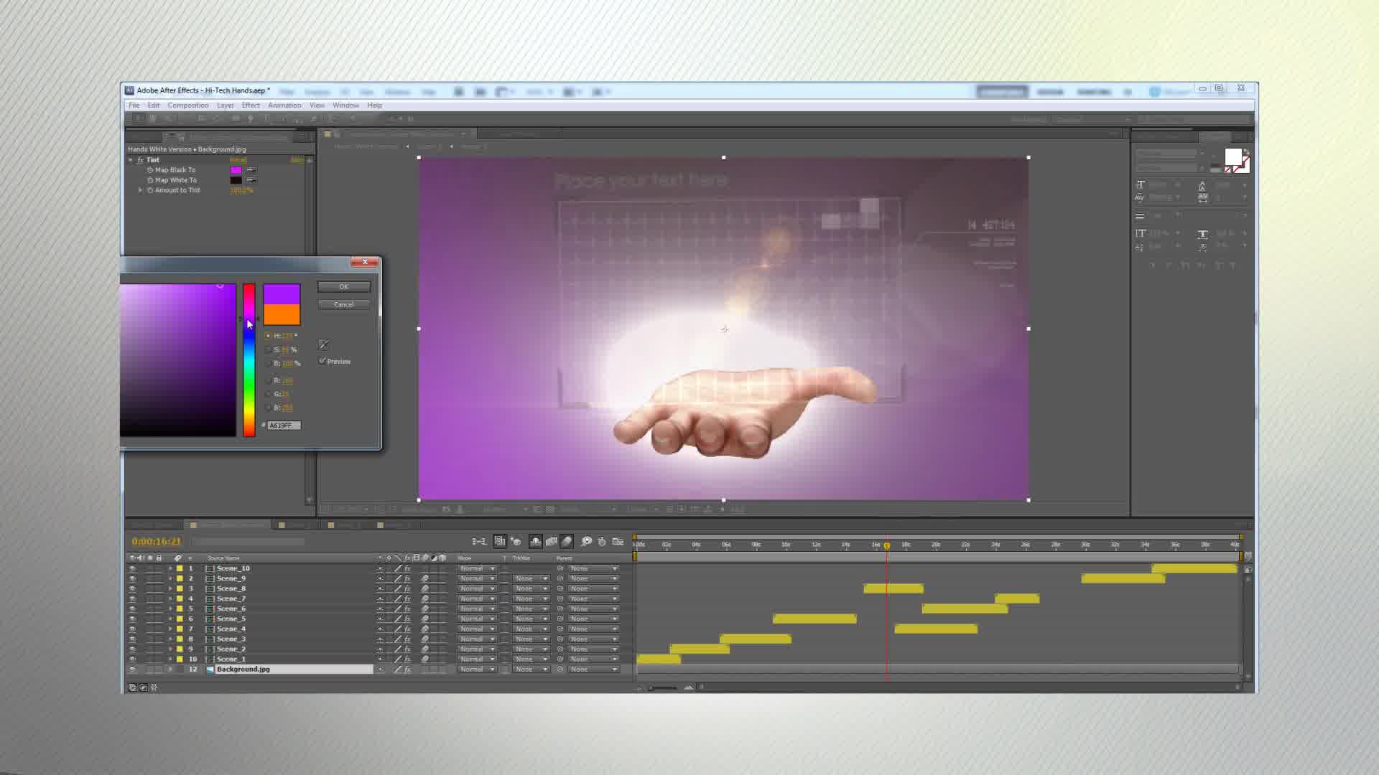This screenshot has height=775, width=1379.
Task: Close the color picker dialog
Action: (x=365, y=262)
